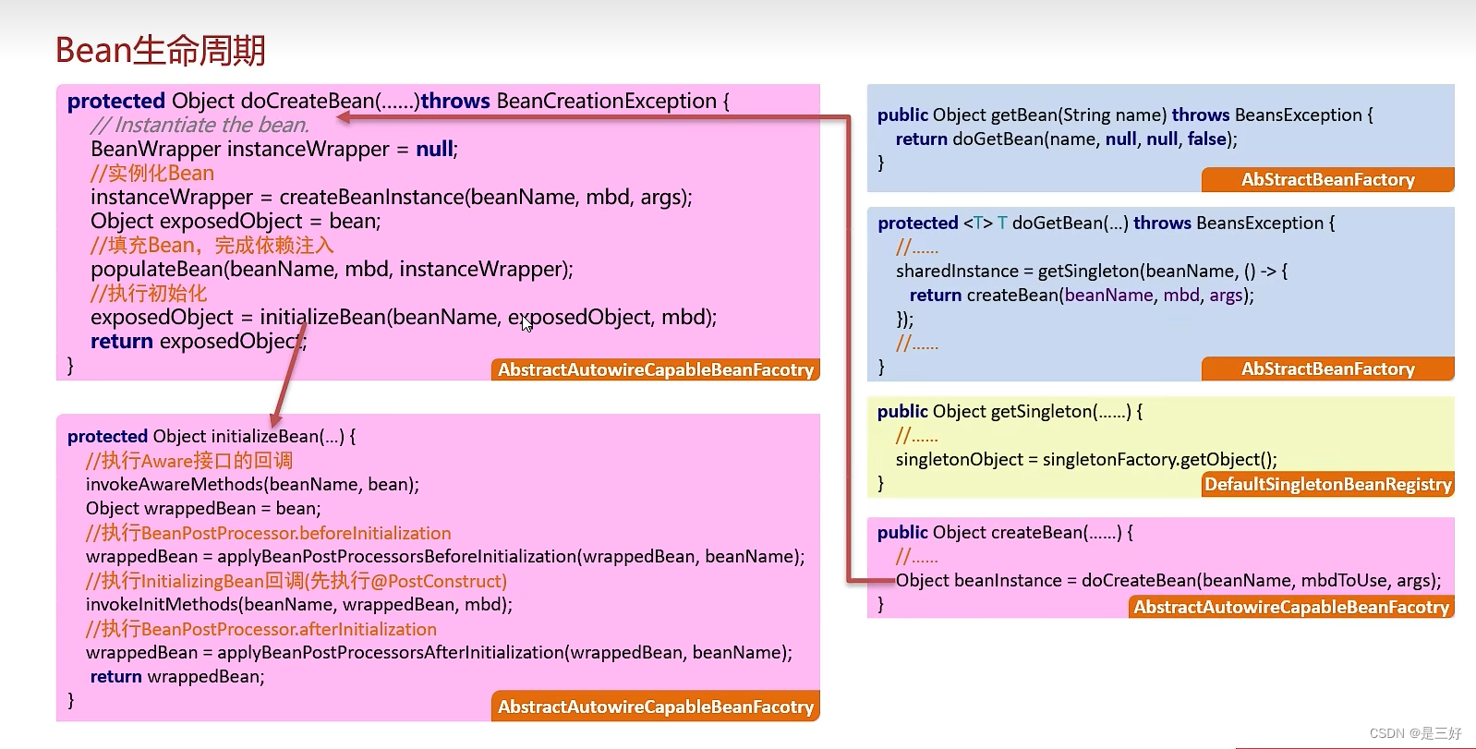Click the populateBean(beanName, mbd, instanceWrapper) line
Viewport: 1476px width, 749px height.
332,269
